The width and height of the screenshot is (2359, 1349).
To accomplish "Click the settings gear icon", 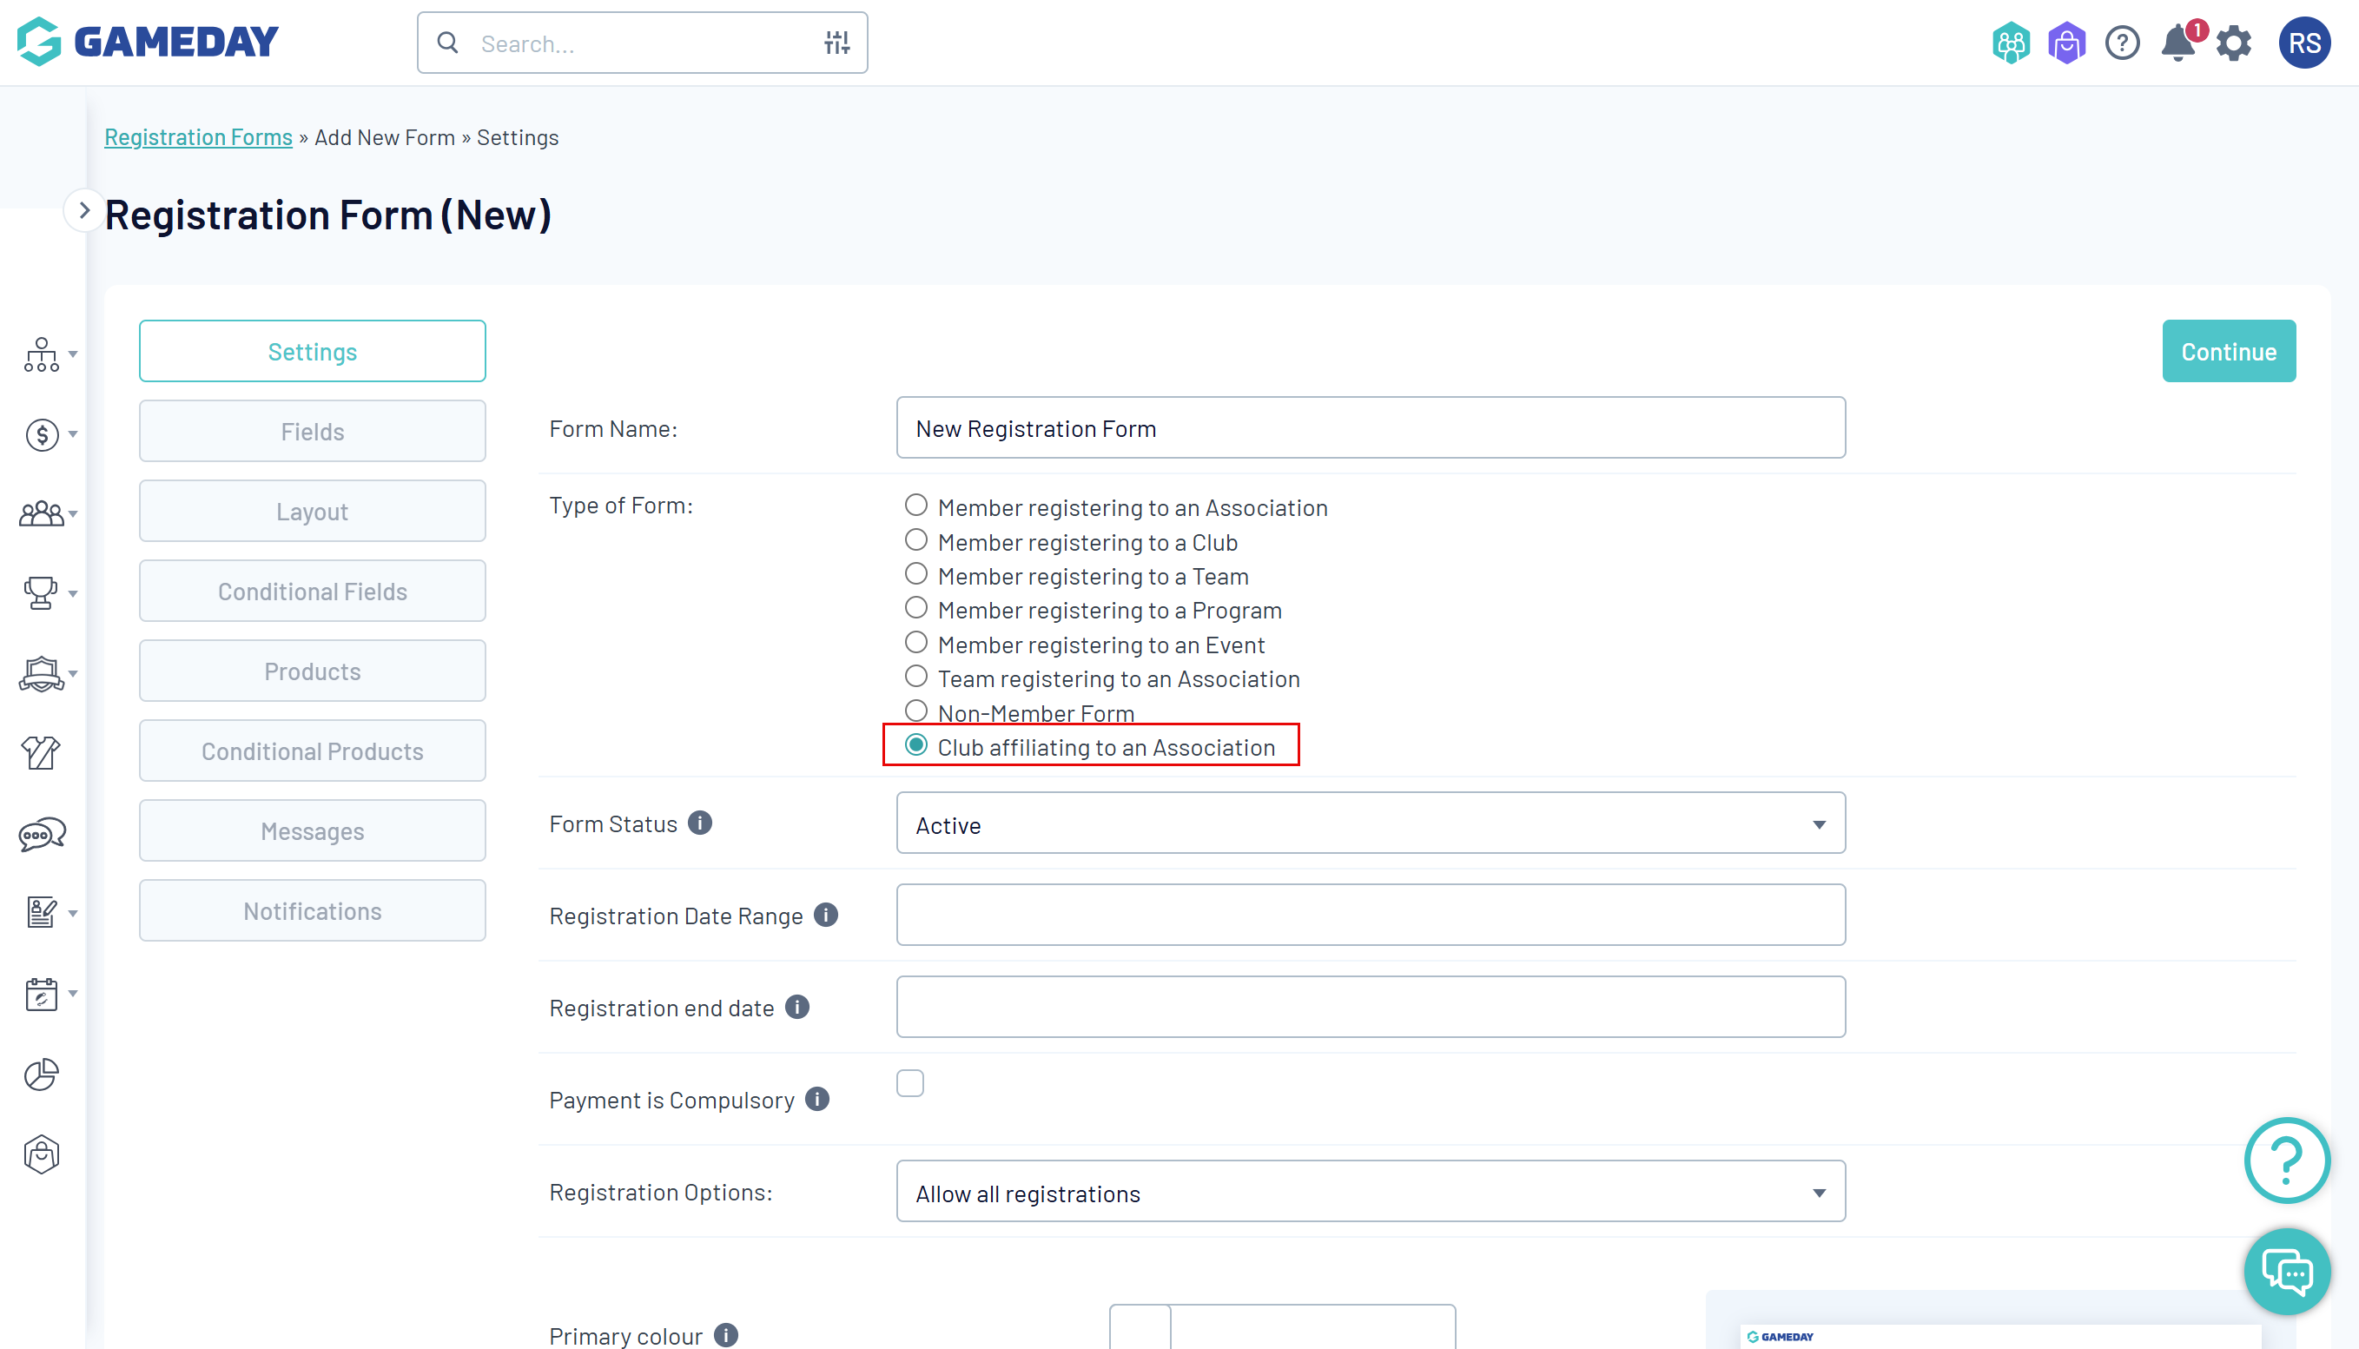I will (2233, 43).
